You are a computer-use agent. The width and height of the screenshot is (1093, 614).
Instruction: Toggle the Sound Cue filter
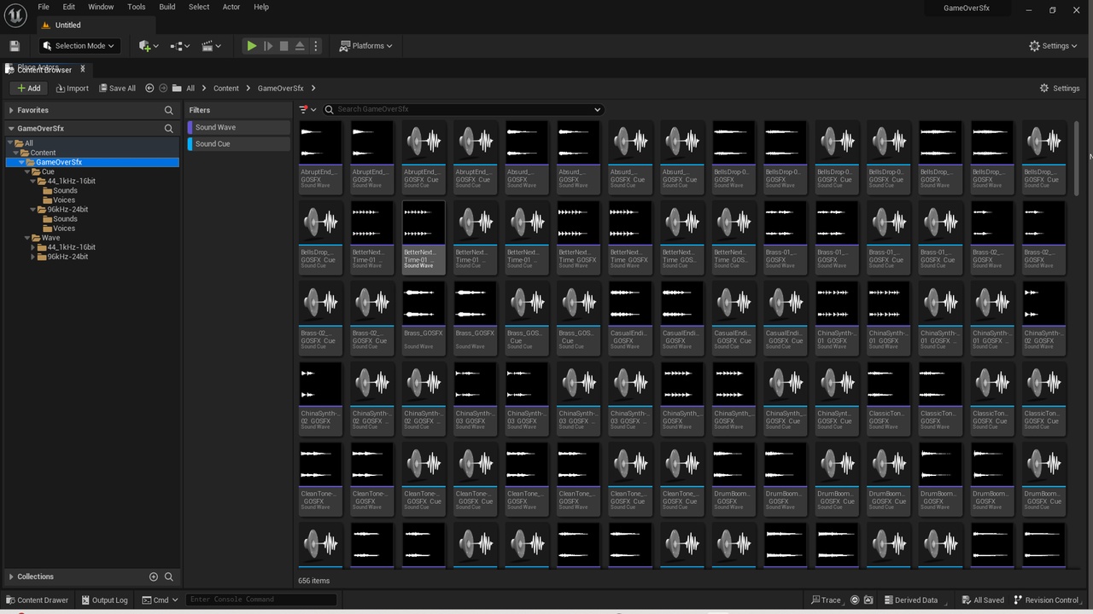point(239,144)
